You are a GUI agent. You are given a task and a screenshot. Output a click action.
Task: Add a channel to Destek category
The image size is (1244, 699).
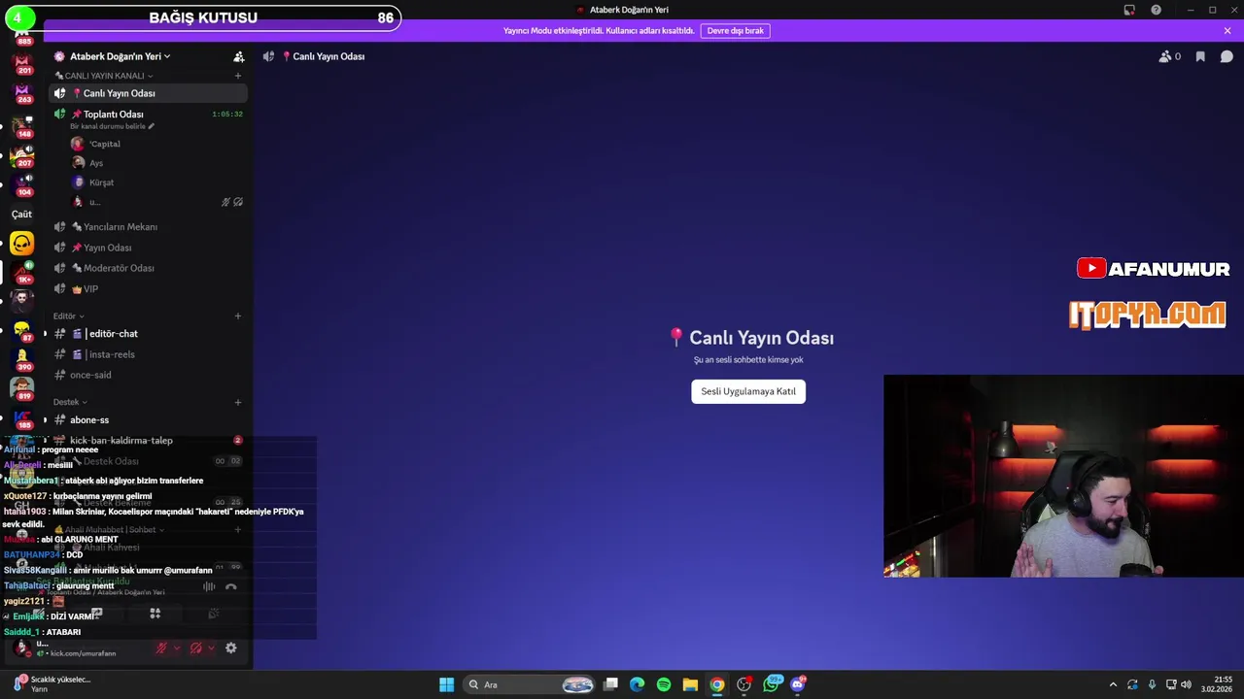coord(237,402)
